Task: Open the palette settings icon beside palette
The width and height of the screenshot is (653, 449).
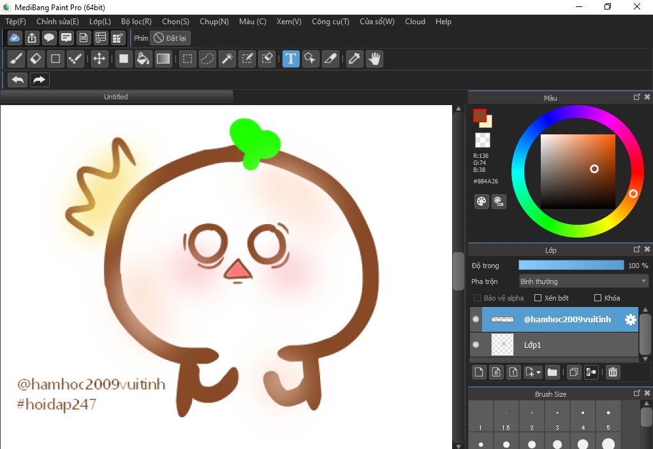Action: pyautogui.click(x=499, y=202)
